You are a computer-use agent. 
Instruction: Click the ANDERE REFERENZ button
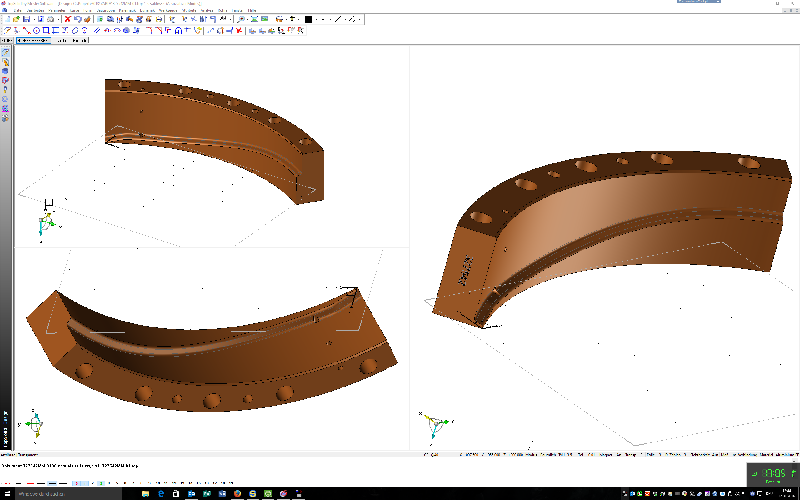coord(33,40)
